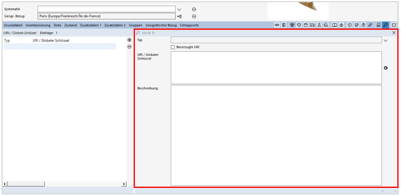Expand the Typ dropdown in URI panel
This screenshot has width=401, height=196.
386,40
